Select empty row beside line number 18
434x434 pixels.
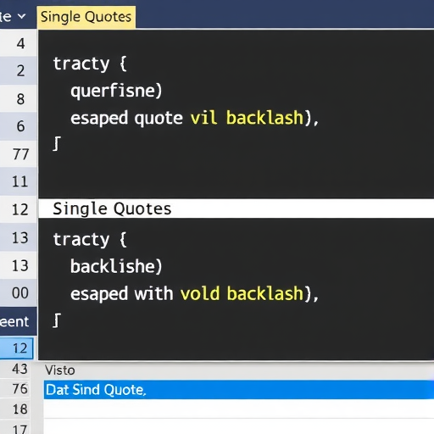pos(239,409)
